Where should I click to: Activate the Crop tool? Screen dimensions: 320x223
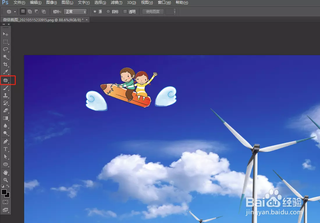pos(6,64)
